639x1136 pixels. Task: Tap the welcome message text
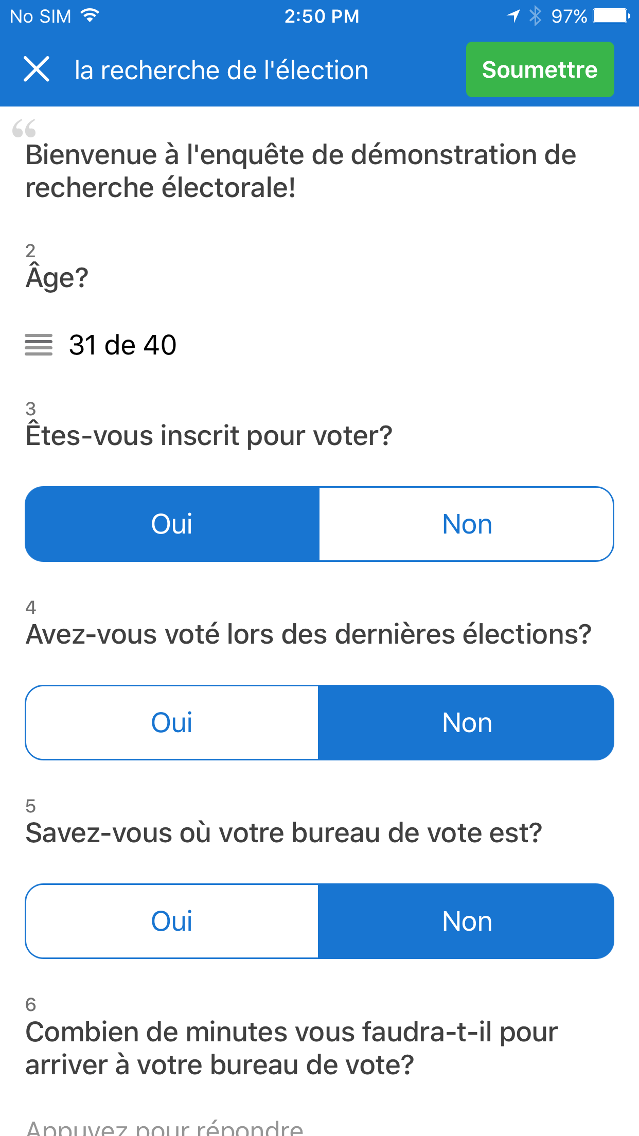[300, 171]
